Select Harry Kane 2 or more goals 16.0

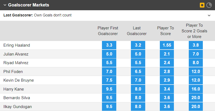(x=196, y=89)
